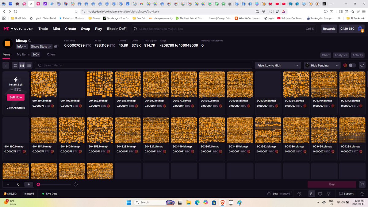
Task: Open the globe website icon beside Share Stats
Action: pyautogui.click(x=56, y=47)
